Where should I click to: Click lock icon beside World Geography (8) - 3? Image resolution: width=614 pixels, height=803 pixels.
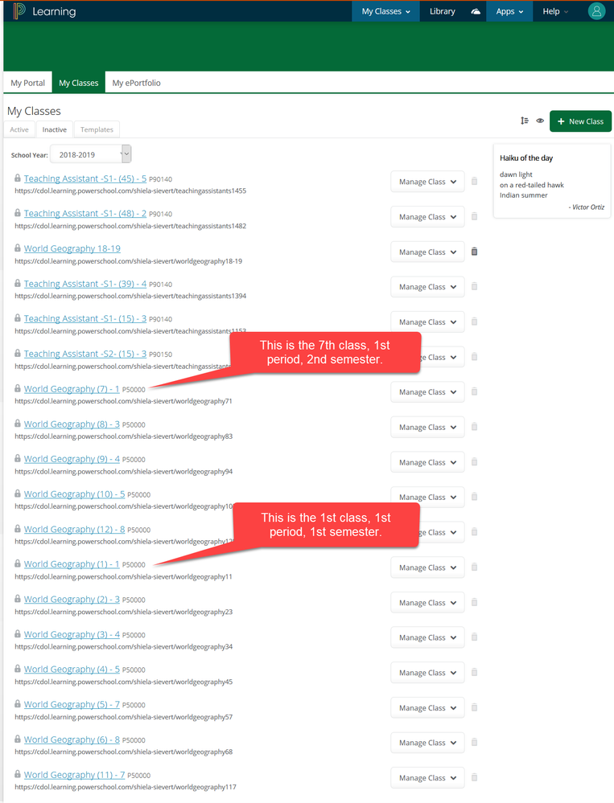click(18, 424)
